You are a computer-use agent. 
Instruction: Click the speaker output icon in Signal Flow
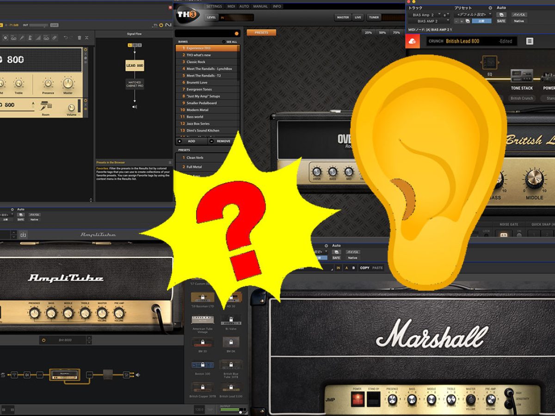[134, 107]
